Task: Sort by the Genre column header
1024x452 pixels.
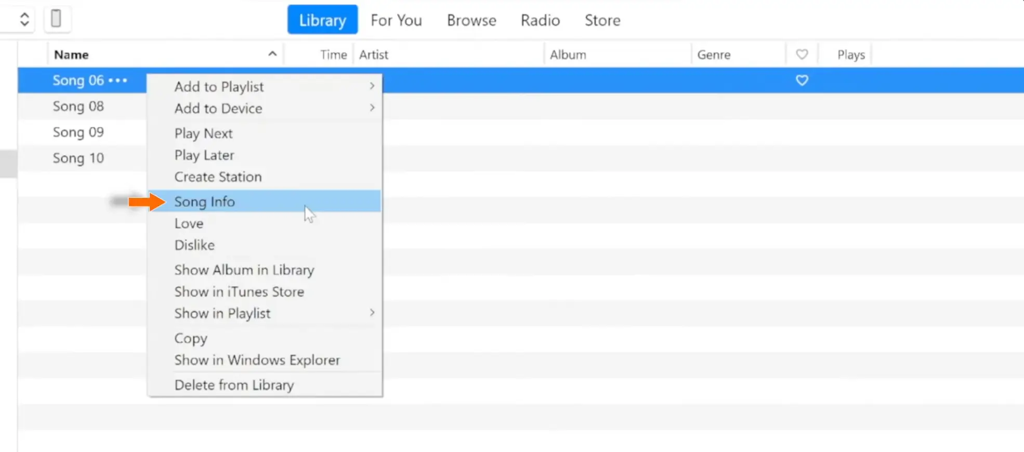Action: (x=714, y=55)
